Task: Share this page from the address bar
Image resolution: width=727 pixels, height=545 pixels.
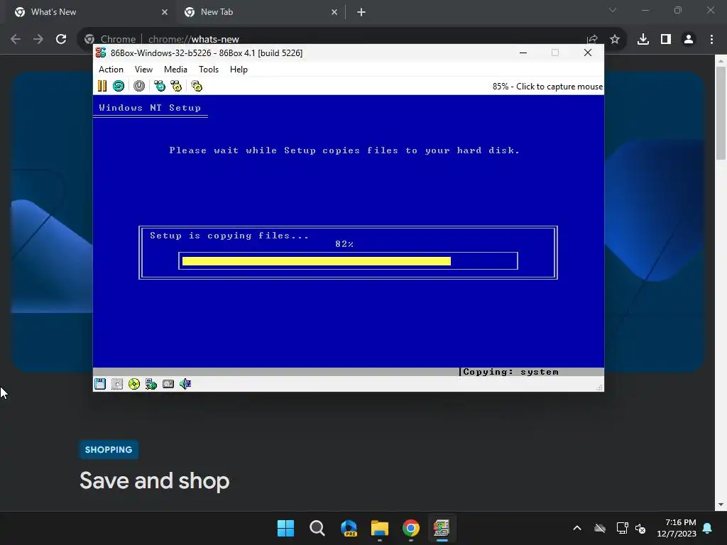Action: (x=592, y=39)
